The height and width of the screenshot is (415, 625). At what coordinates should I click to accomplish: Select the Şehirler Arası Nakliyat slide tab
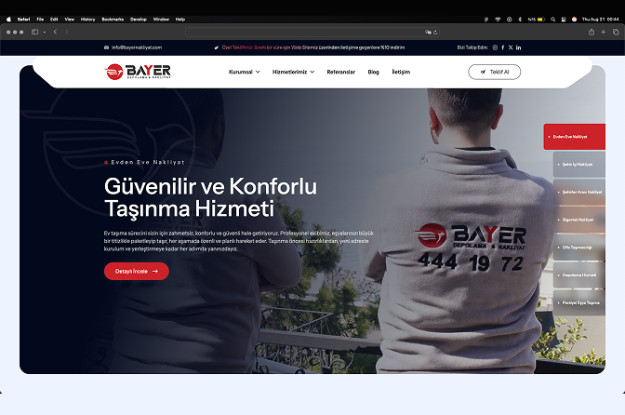pos(579,193)
